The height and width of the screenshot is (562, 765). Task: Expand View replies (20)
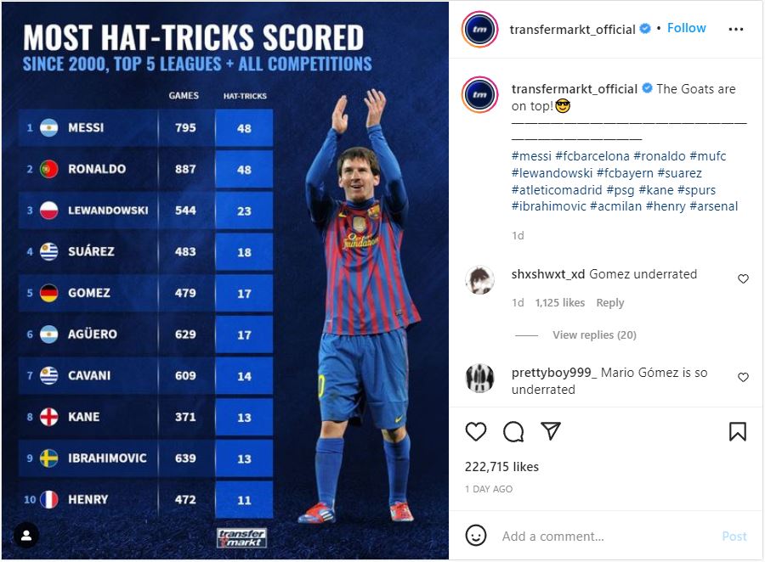pos(594,335)
